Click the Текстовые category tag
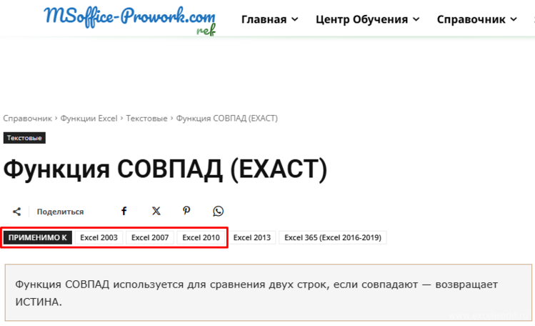 pos(24,138)
